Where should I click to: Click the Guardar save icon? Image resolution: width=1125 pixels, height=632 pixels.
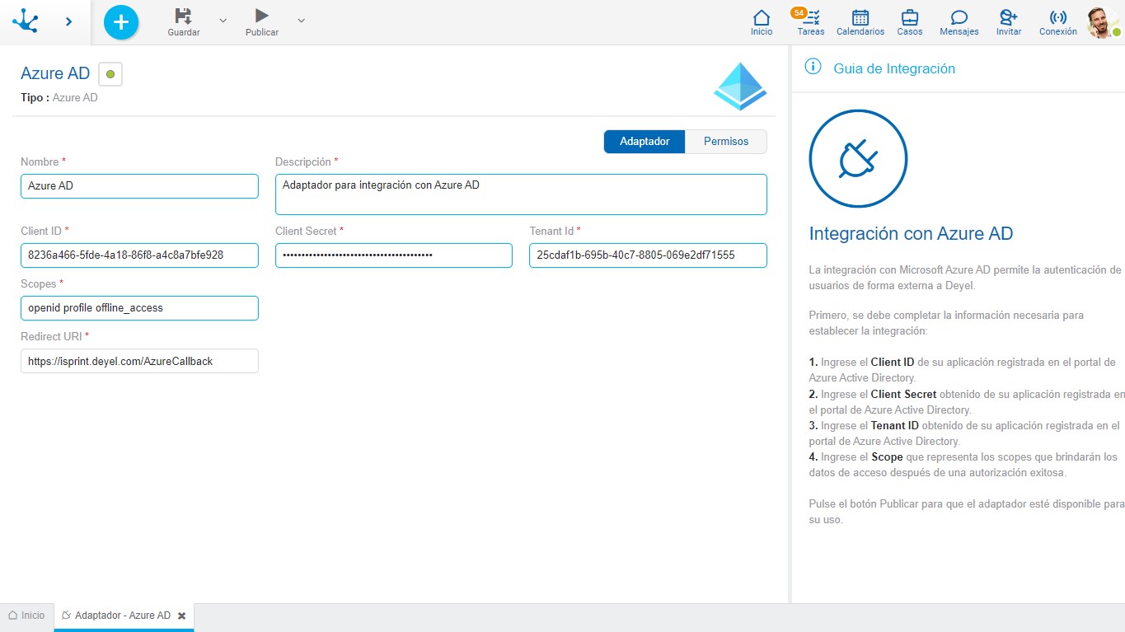(x=184, y=16)
